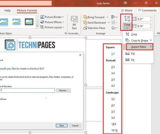Pick the 3:4 portrait ratio
160x134 pixels.
(113, 73)
